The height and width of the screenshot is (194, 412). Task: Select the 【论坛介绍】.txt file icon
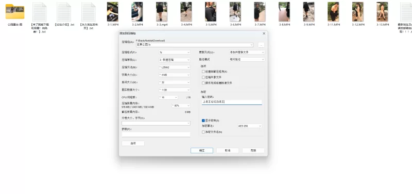(x=64, y=12)
